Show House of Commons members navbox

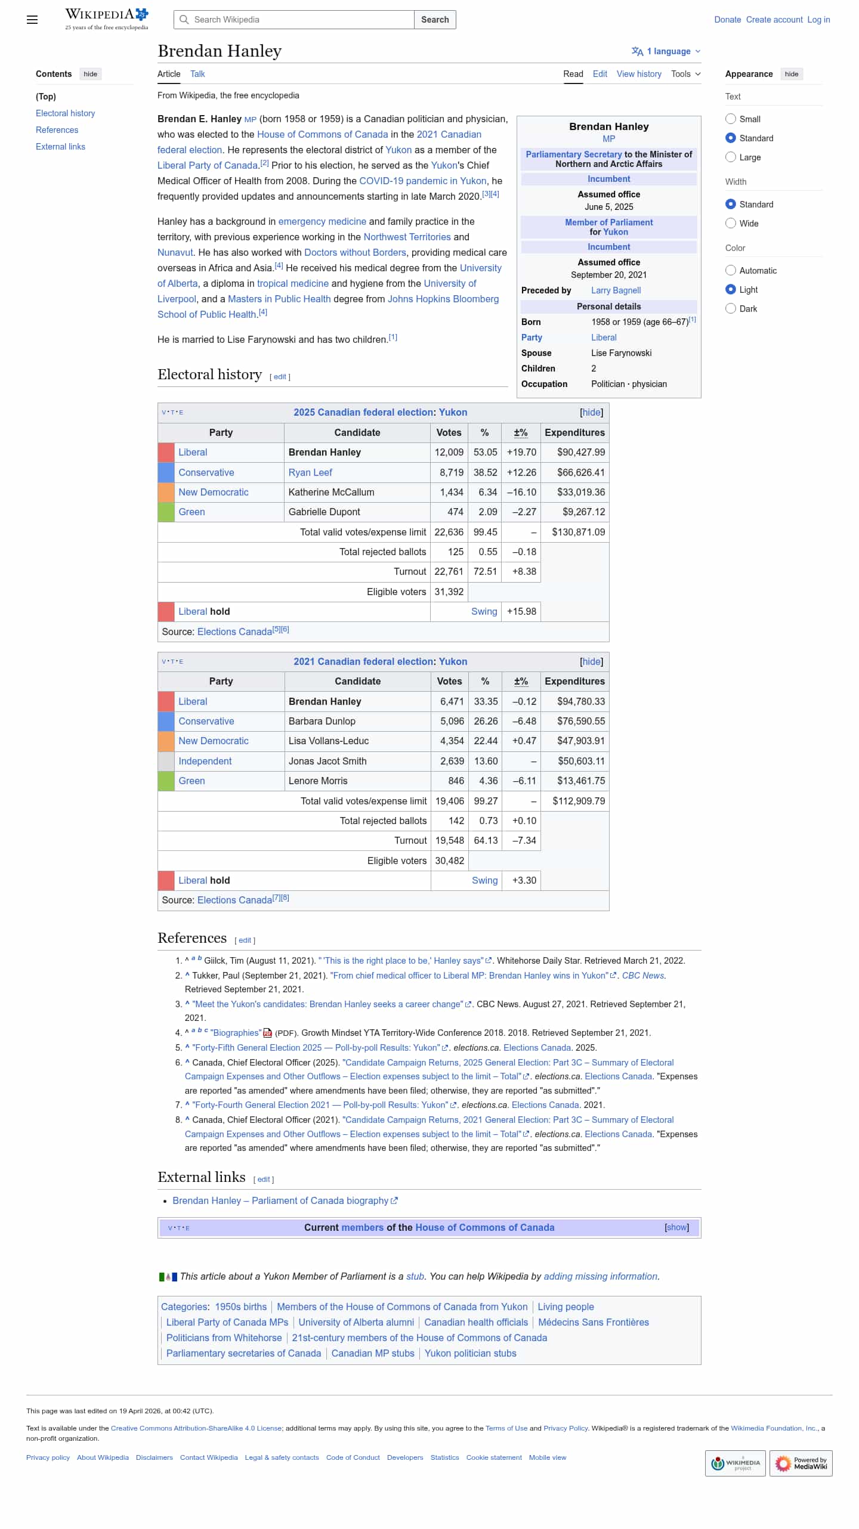677,1227
